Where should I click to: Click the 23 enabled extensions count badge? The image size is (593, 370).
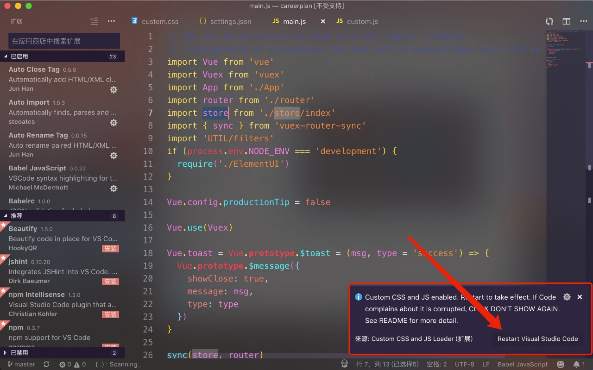coord(113,56)
